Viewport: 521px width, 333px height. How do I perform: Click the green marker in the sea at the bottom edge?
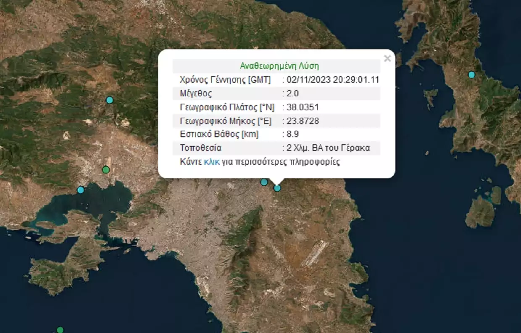click(60, 330)
